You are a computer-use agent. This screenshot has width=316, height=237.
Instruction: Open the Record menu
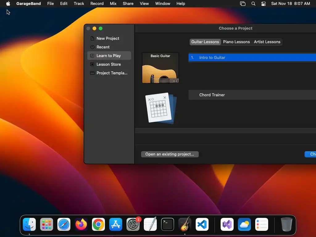coord(97,3)
